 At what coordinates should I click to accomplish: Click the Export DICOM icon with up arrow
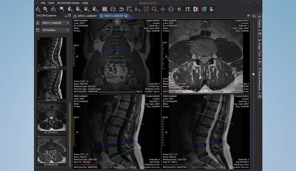(x=54, y=9)
